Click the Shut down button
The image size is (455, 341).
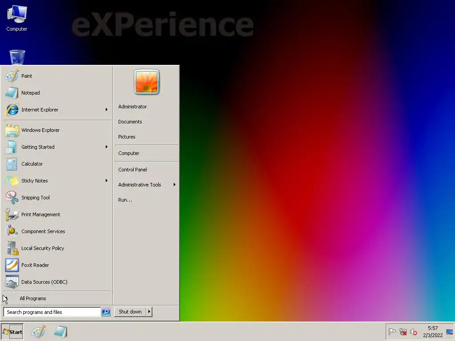click(130, 312)
